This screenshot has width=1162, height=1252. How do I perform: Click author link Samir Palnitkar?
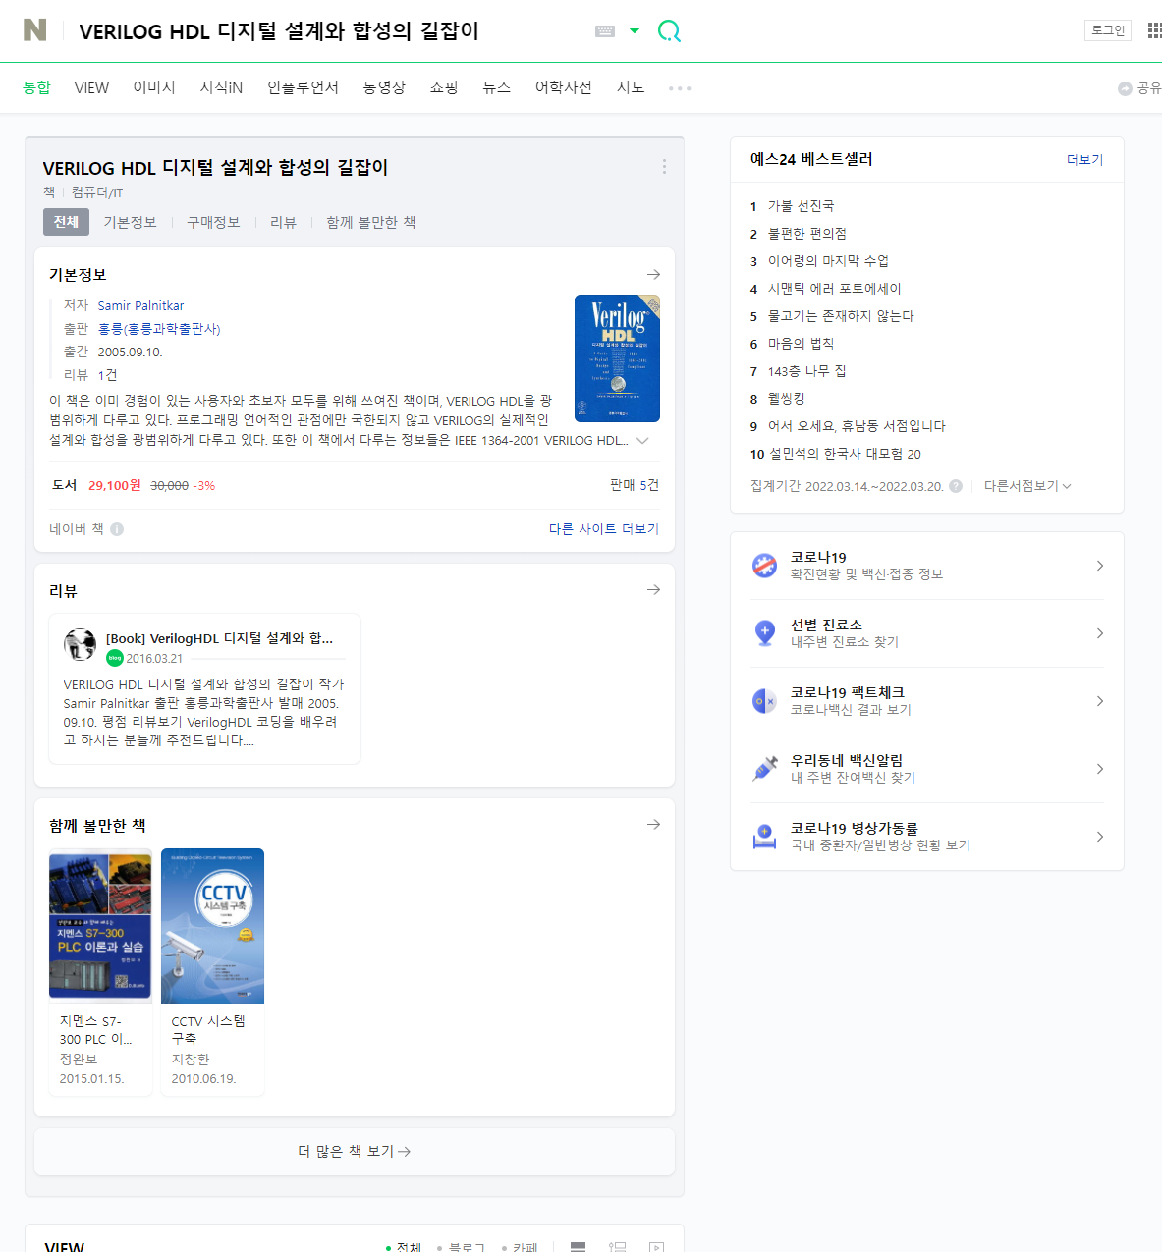click(x=140, y=305)
